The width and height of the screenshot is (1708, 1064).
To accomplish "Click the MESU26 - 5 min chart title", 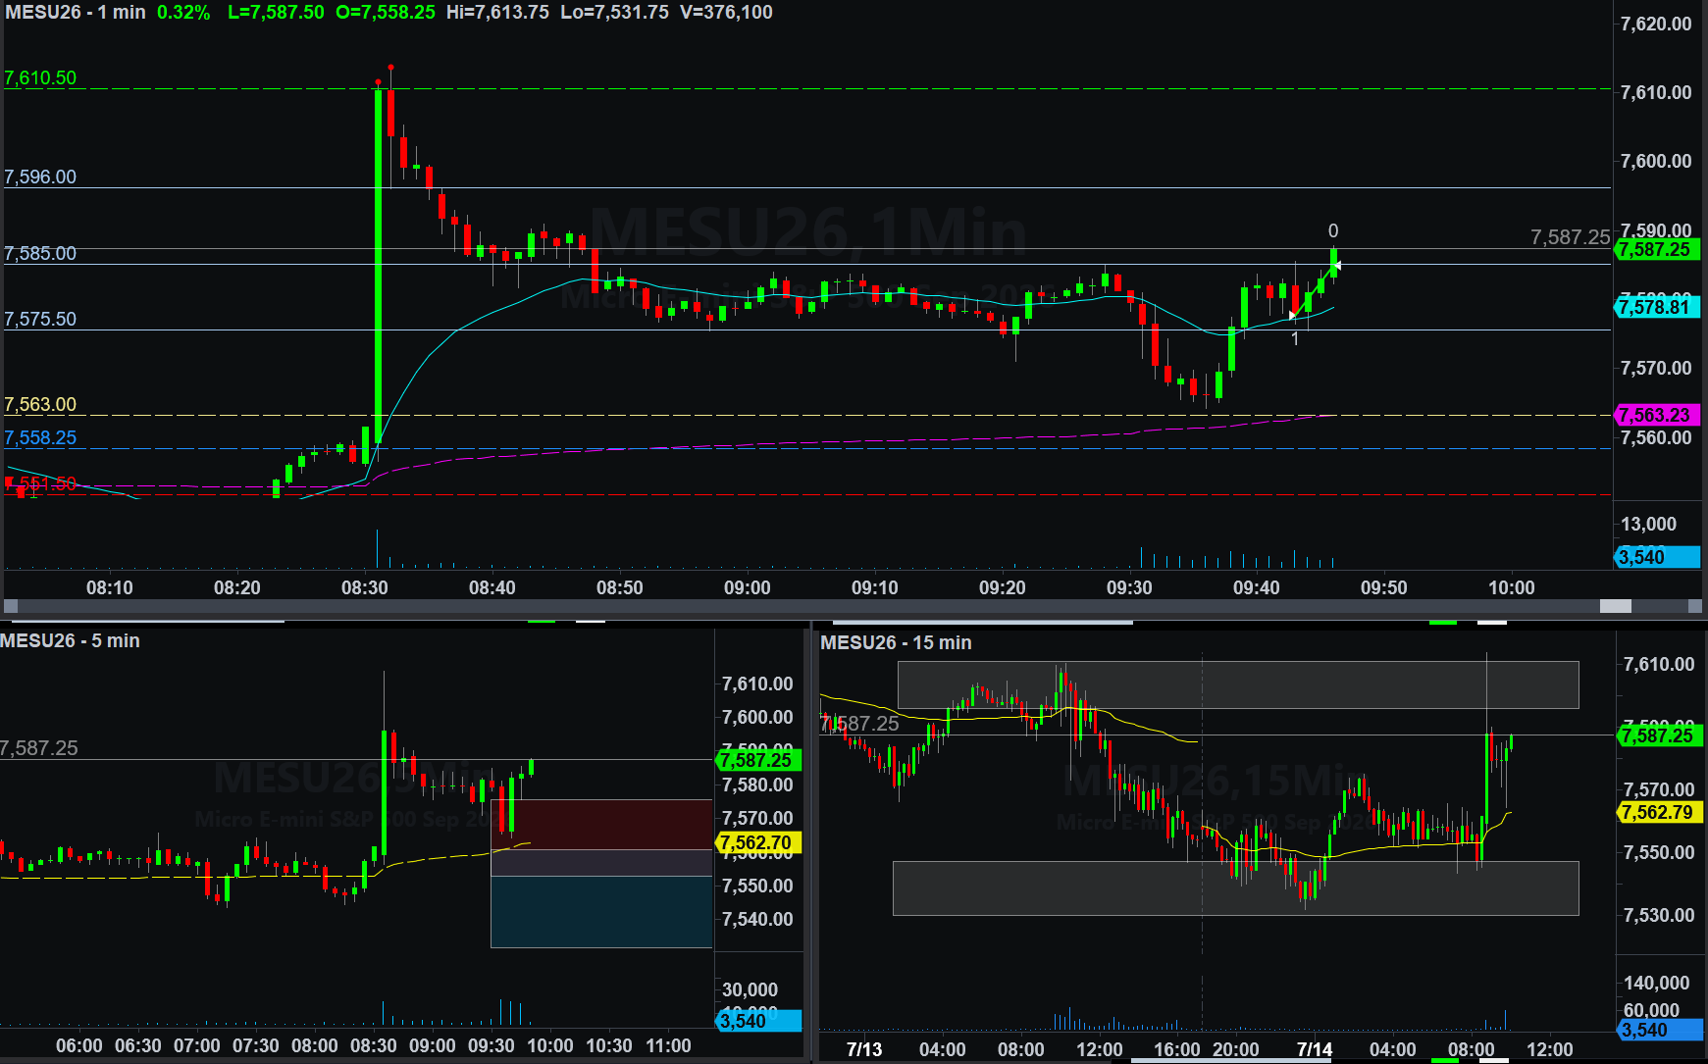I will 71,641.
